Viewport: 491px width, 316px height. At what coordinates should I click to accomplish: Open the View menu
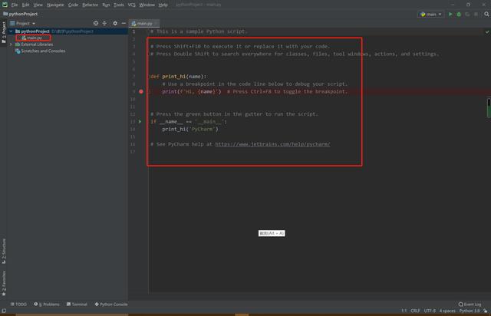(38, 5)
